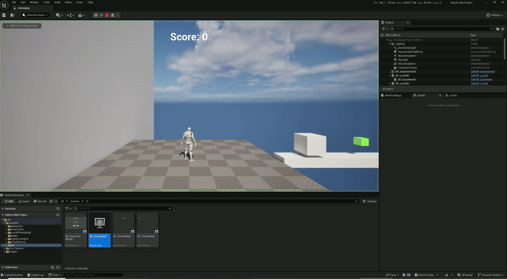Viewport: 507px width, 279px height.
Task: Open the quick add content dropdown
Action: [59, 15]
